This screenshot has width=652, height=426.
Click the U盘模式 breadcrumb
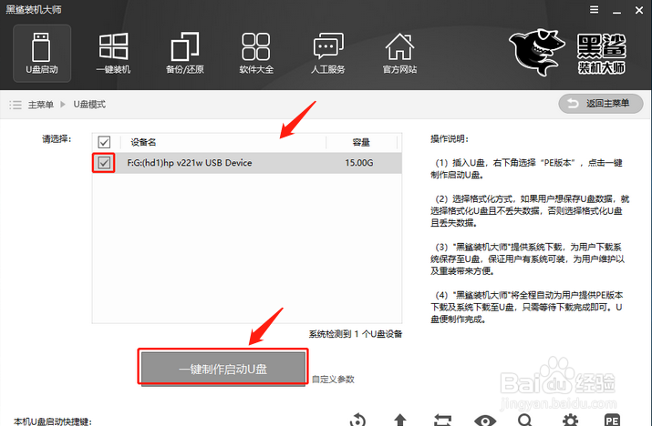[x=89, y=105]
